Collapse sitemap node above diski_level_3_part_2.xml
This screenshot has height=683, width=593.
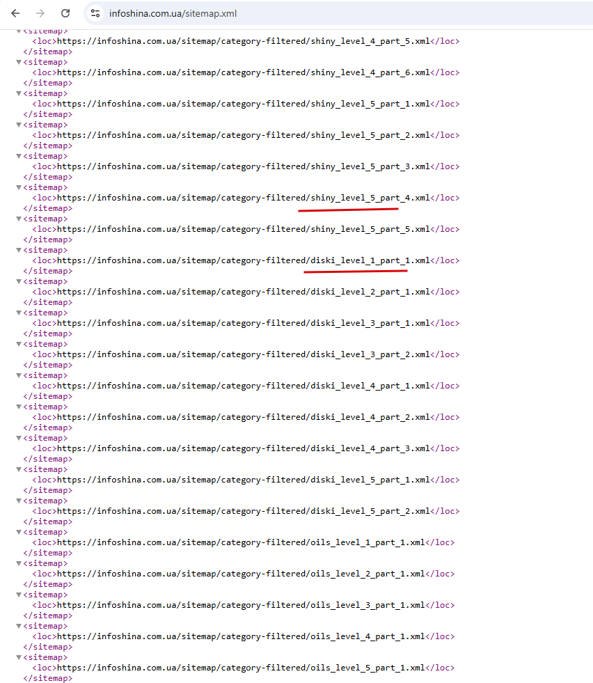point(19,344)
